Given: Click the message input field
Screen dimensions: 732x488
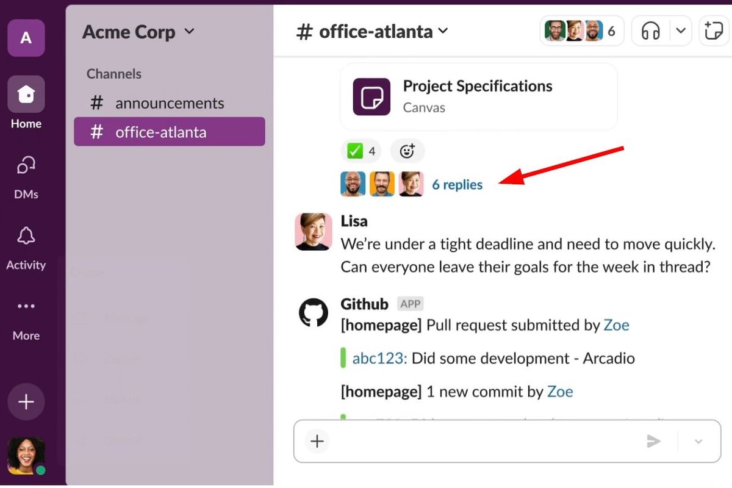Looking at the screenshot, I should 482,441.
